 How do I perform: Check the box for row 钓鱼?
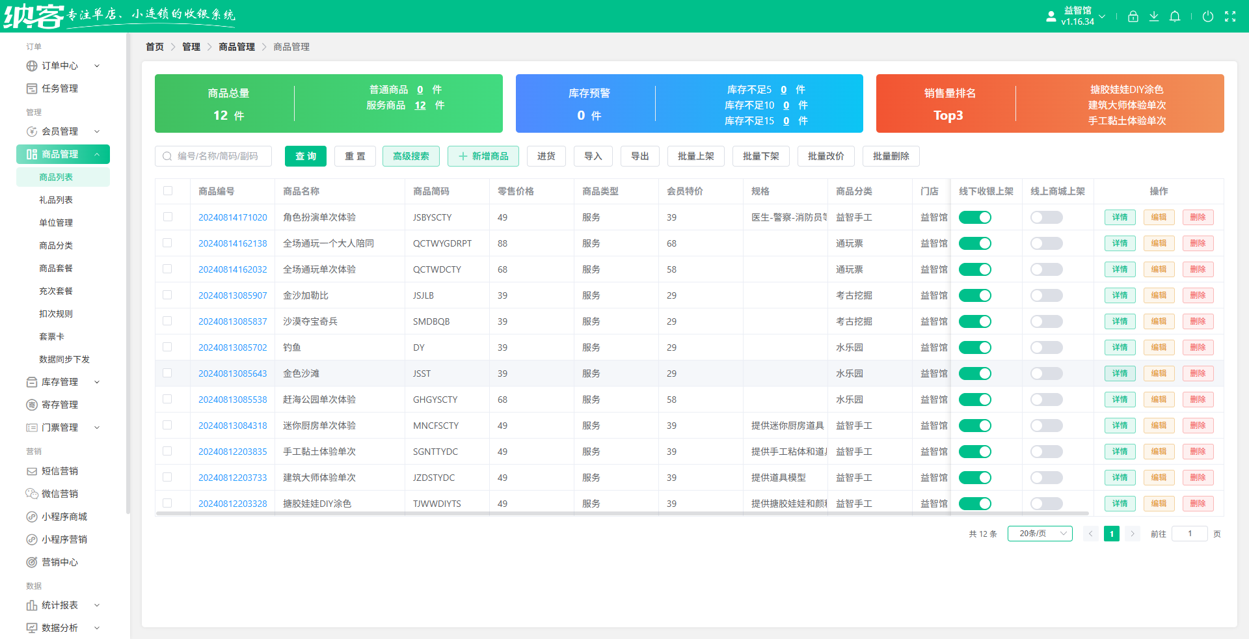pos(168,347)
